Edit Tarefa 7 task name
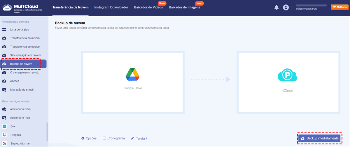 (x=141, y=139)
